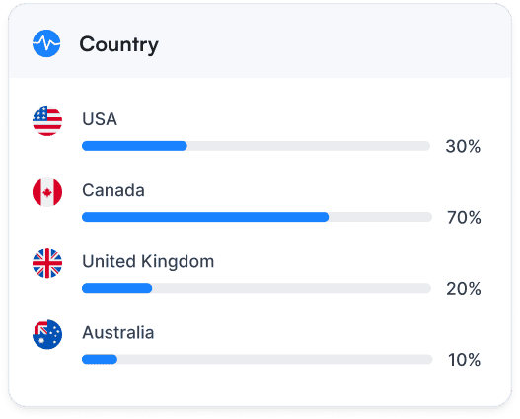Click the Country card title
The height and width of the screenshot is (419, 520).
tap(118, 44)
